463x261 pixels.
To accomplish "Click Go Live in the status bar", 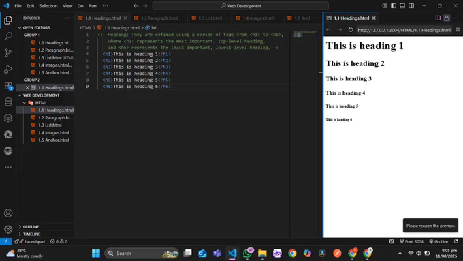I will pyautogui.click(x=438, y=241).
